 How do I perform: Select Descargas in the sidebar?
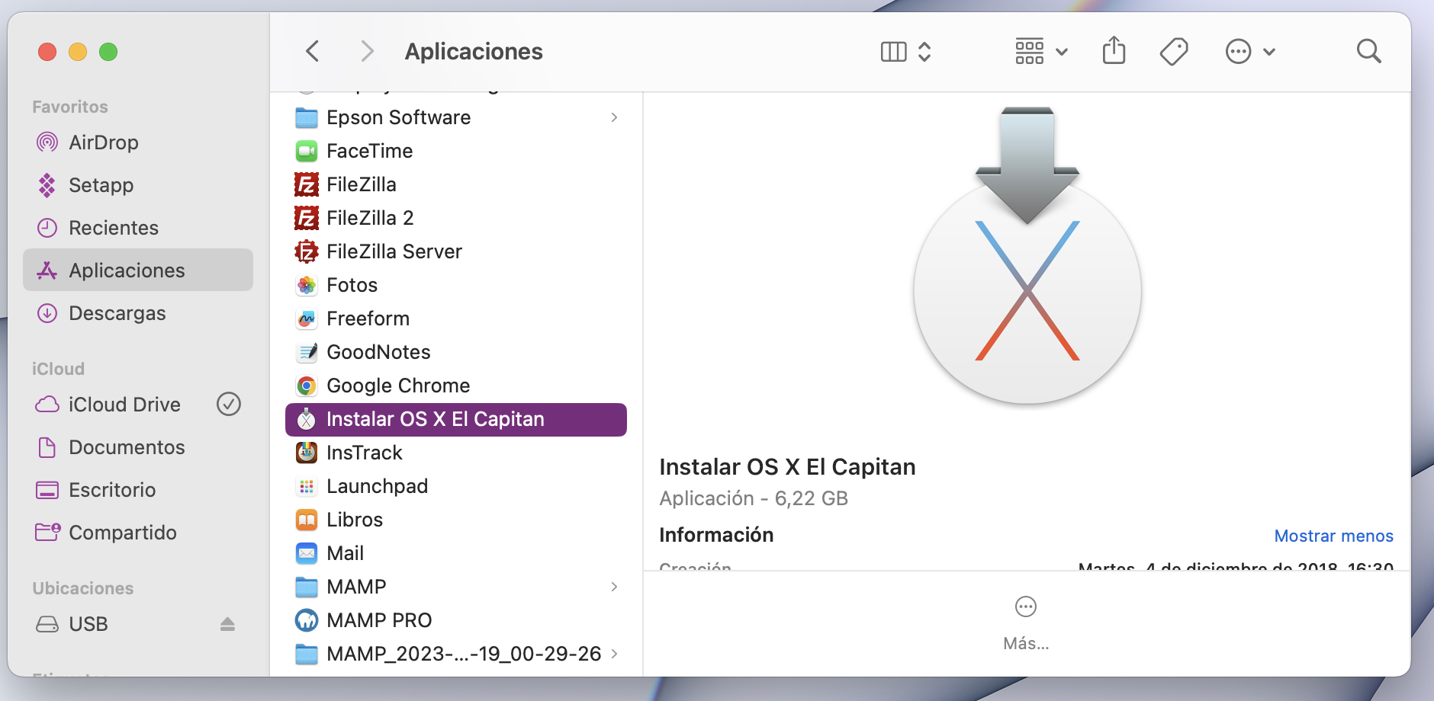117,313
